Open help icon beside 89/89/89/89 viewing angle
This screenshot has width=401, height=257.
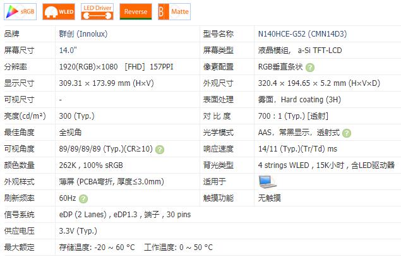pos(160,150)
